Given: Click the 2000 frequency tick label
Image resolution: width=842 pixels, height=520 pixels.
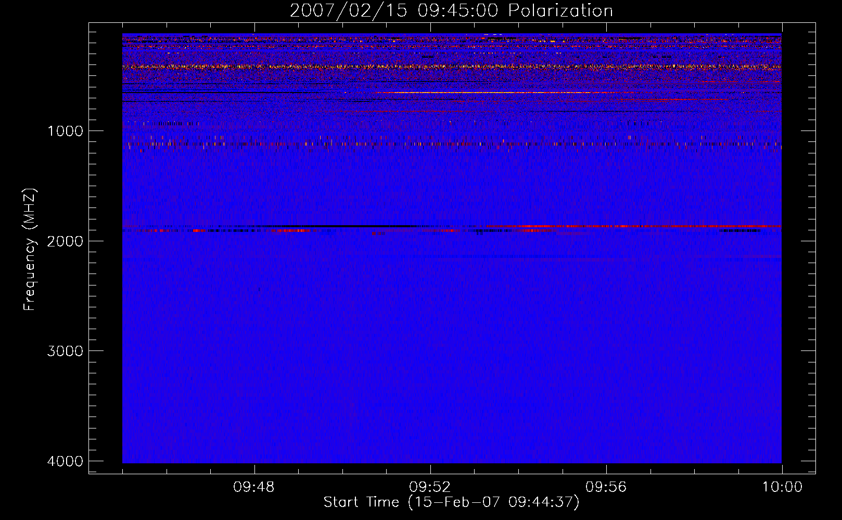Looking at the screenshot, I should pyautogui.click(x=65, y=241).
